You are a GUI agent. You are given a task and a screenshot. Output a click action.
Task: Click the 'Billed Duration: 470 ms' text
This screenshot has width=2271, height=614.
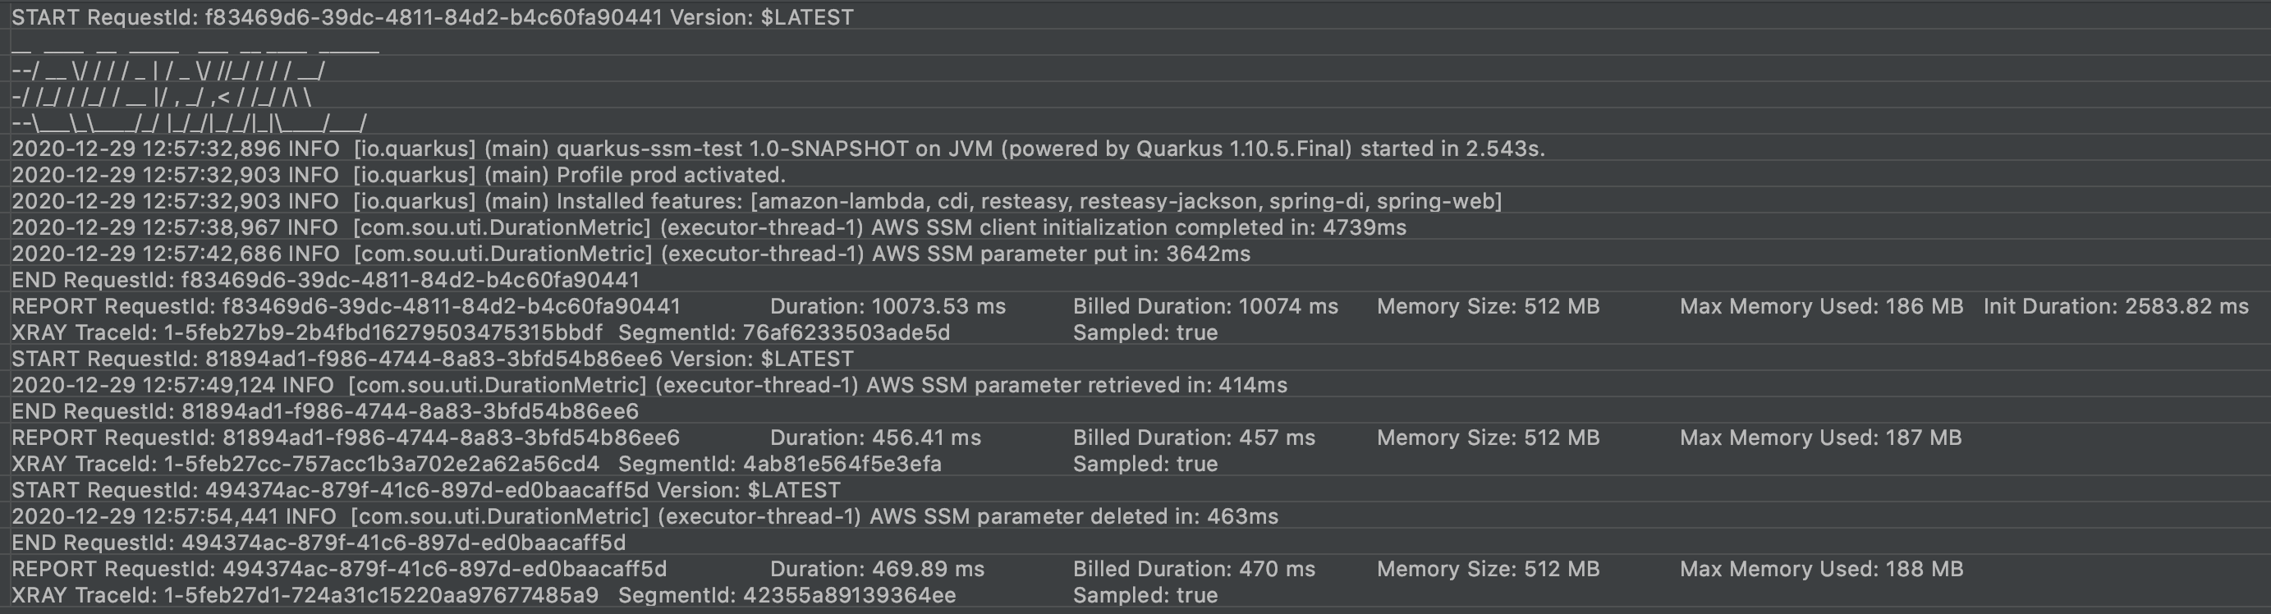1194,569
